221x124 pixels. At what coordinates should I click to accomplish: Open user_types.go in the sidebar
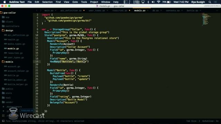[16, 58]
